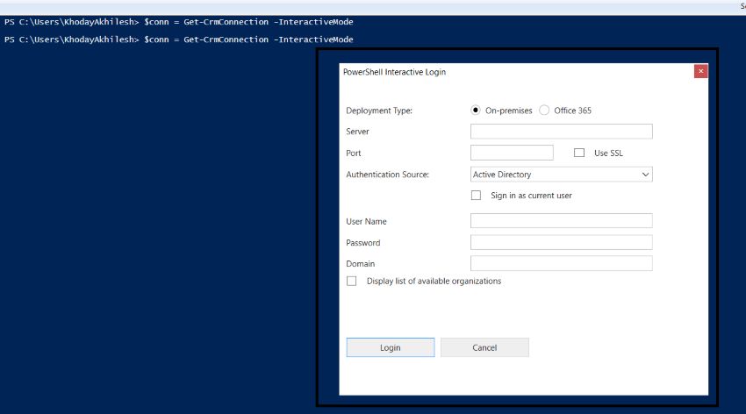Focus the Password field
Screen dimensions: 746x414
point(562,242)
